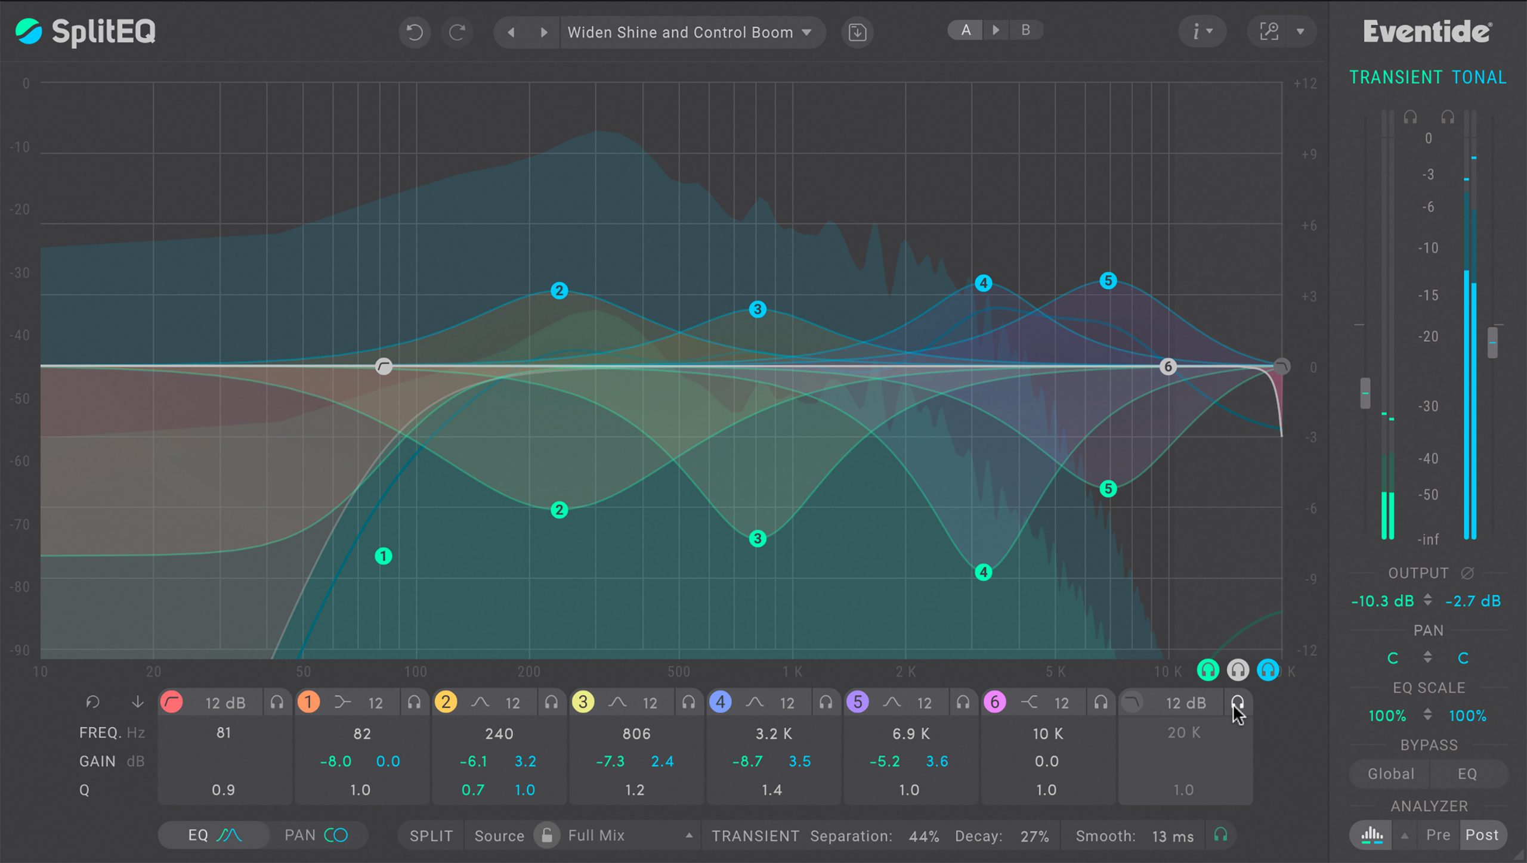Click the save/export preset icon
This screenshot has height=863, width=1527.
click(x=858, y=32)
